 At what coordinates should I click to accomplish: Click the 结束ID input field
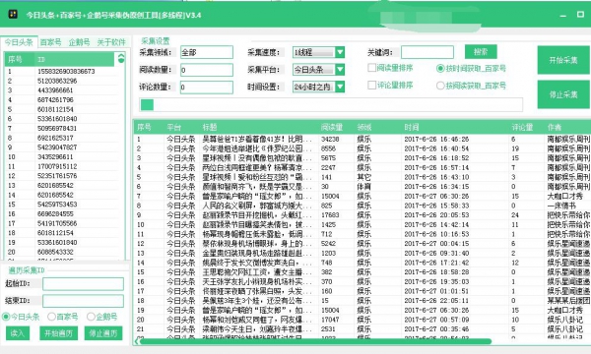(x=83, y=301)
